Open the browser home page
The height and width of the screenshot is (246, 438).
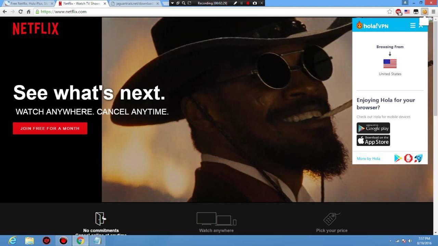(28, 12)
